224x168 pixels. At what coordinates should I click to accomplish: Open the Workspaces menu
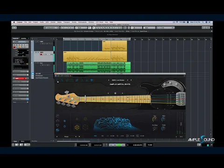tap(82, 22)
